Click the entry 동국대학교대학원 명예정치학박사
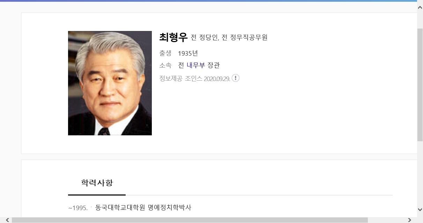 coord(143,208)
